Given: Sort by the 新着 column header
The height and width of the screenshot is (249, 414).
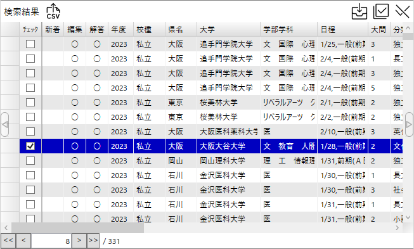Looking at the screenshot, I should click(x=53, y=30).
